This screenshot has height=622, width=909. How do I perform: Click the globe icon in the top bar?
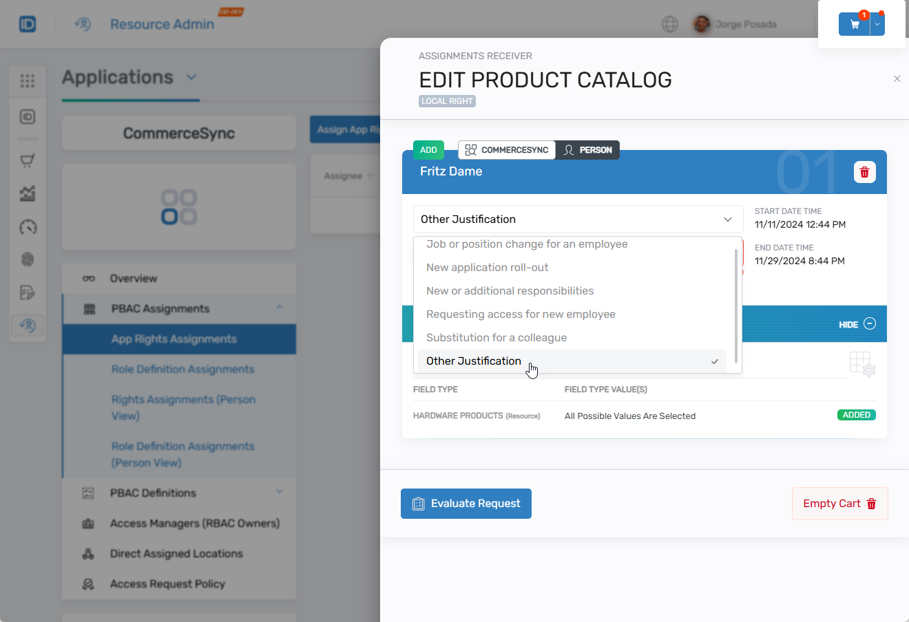tap(670, 23)
